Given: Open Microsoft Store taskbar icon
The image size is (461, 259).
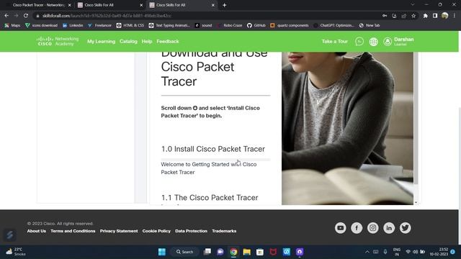Looking at the screenshot, I should click(x=260, y=252).
